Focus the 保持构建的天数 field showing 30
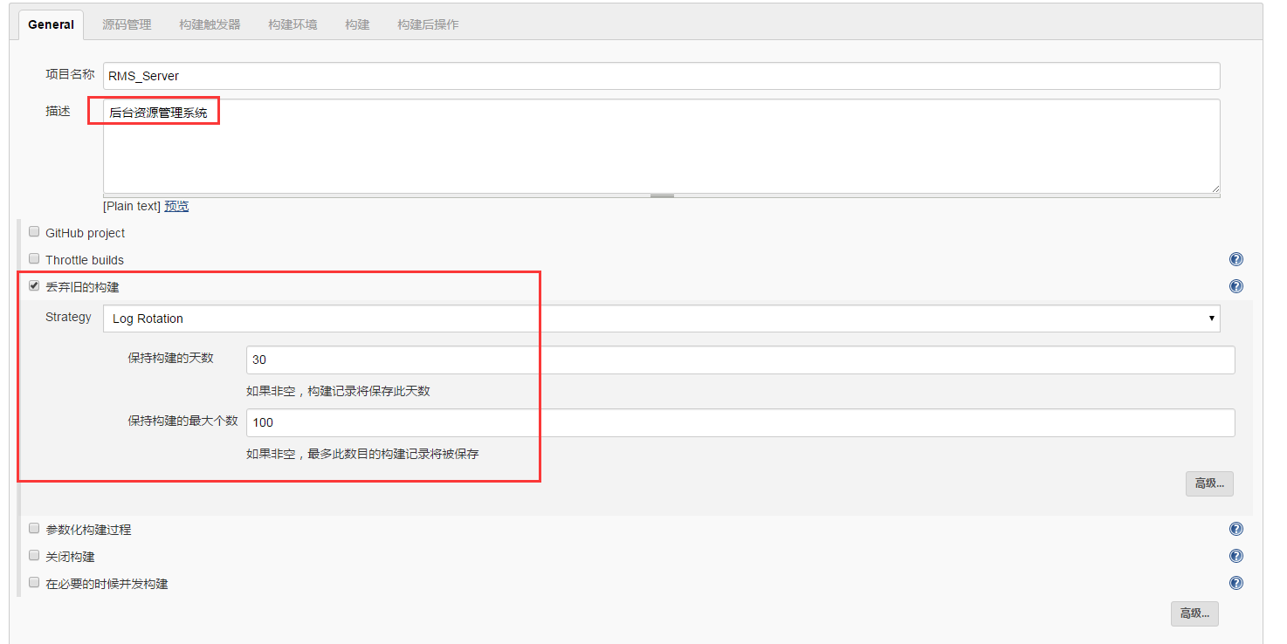 coord(740,360)
